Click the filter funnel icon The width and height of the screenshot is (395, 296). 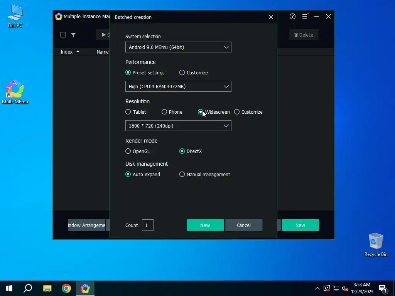click(x=73, y=35)
